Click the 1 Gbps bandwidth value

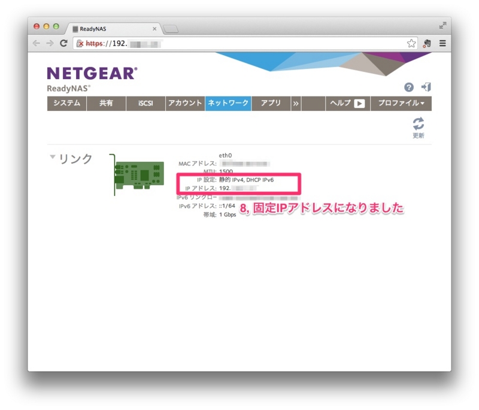pos(228,215)
